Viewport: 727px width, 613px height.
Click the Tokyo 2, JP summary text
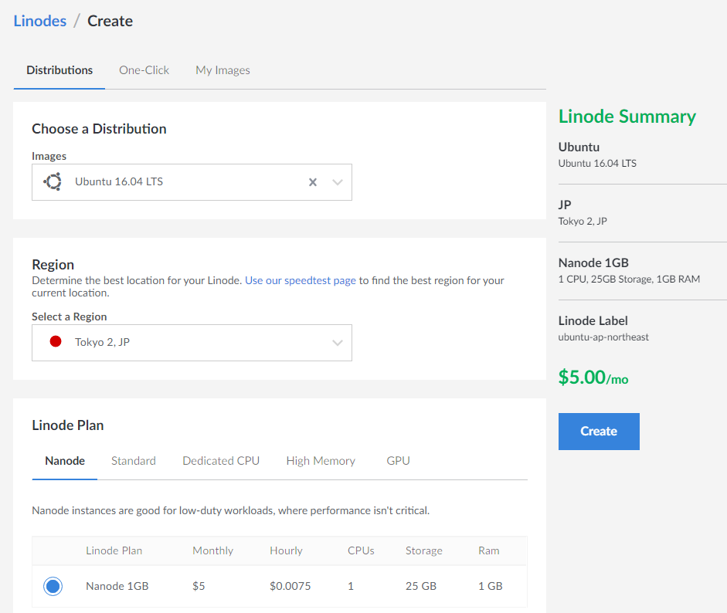point(583,221)
